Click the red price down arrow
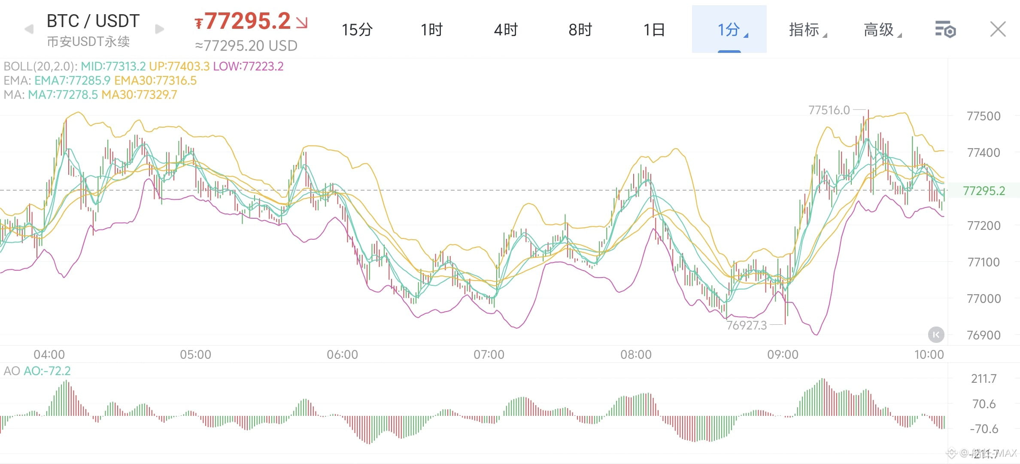This screenshot has width=1020, height=464. point(302,22)
